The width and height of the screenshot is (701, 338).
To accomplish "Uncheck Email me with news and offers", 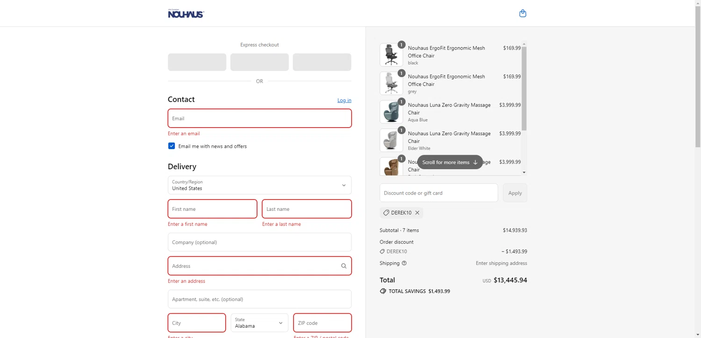I will click(x=172, y=146).
